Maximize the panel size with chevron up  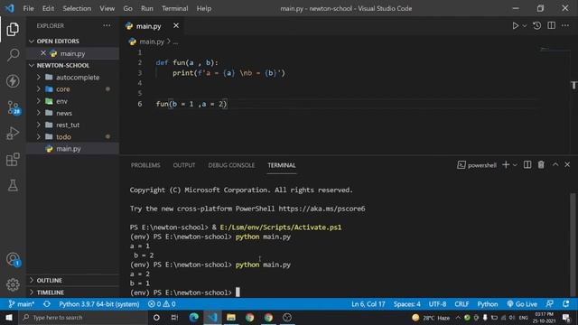tap(555, 164)
